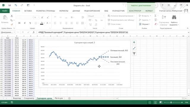Screen dimensions: 190x107
Task: Expand the formula bar
Action: pyautogui.click(x=189, y=32)
